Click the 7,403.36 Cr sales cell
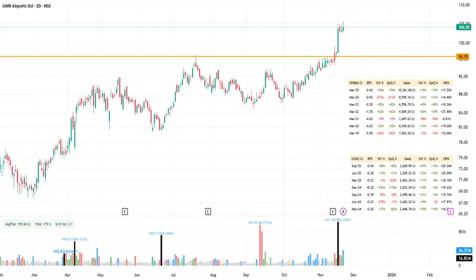 407,133
